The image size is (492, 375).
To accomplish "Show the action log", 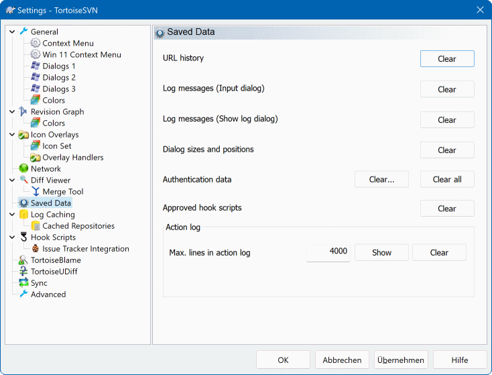I will click(381, 252).
